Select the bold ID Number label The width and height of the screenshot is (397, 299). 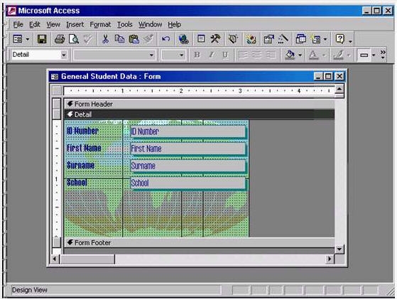coord(82,131)
